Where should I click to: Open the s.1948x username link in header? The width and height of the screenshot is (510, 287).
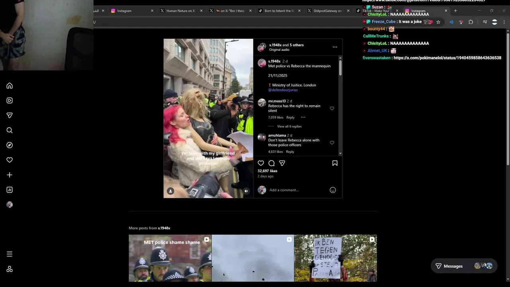(275, 45)
